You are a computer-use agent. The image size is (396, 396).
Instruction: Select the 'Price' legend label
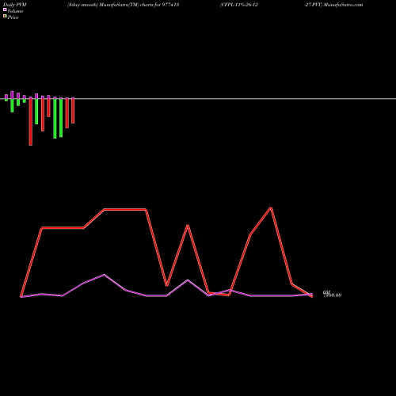point(13,17)
